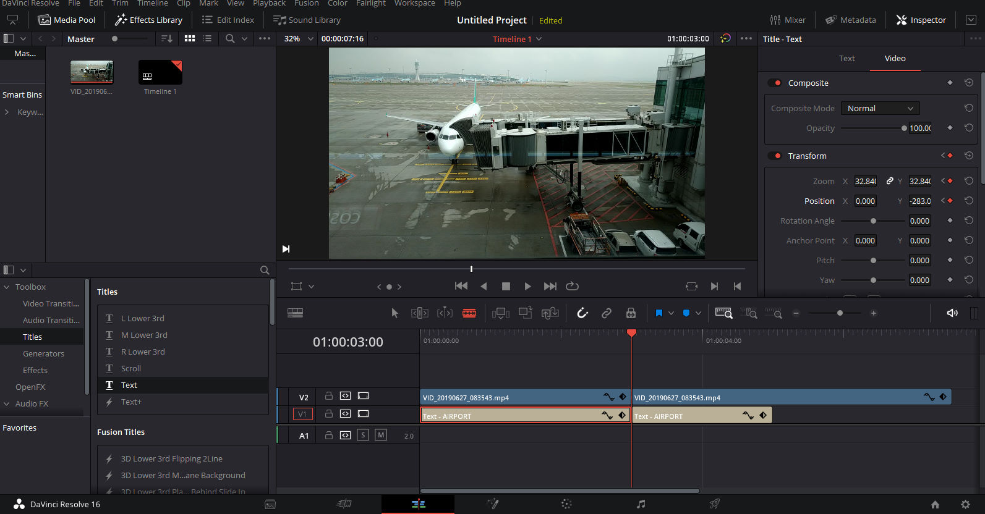Click the position lock icon in toolbar
The height and width of the screenshot is (514, 985).
[631, 313]
